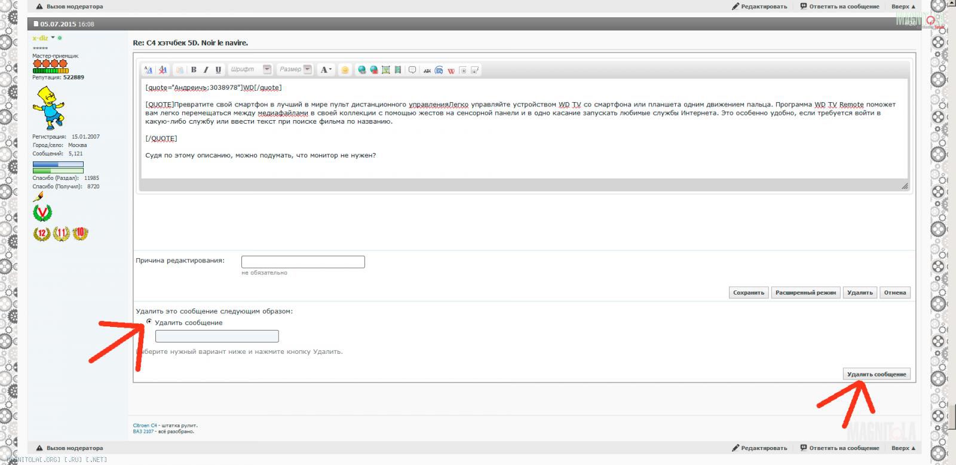Open the Размер size dropdown
The image size is (956, 465).
pos(308,69)
